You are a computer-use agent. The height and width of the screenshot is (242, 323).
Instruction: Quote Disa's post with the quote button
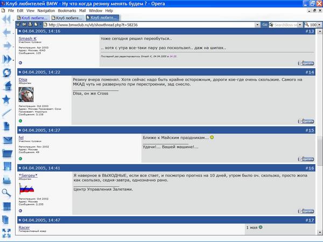pos(306,121)
